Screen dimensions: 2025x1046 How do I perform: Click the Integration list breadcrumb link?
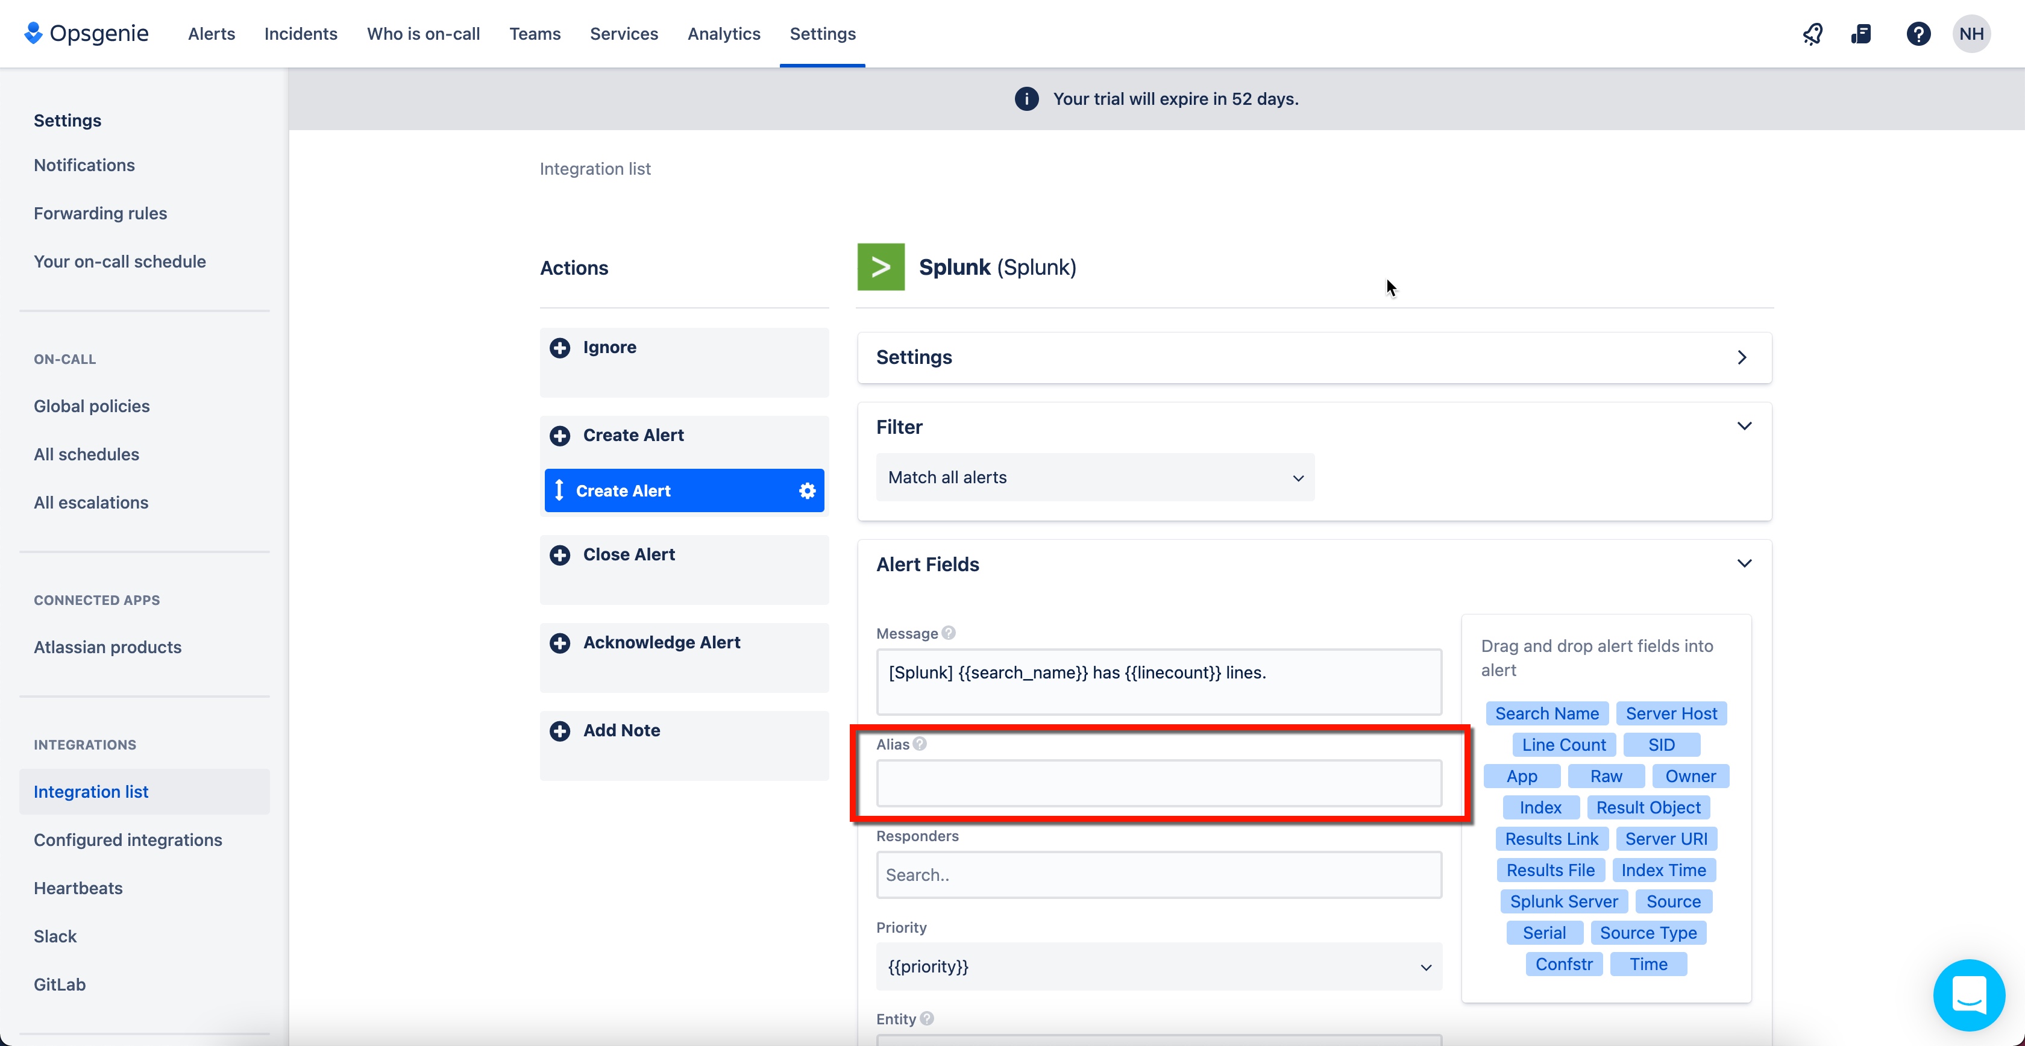tap(595, 169)
